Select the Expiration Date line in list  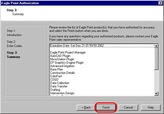click(102, 46)
